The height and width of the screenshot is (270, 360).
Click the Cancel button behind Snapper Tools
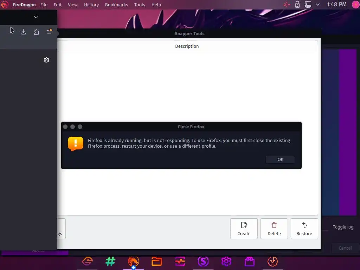click(x=345, y=248)
